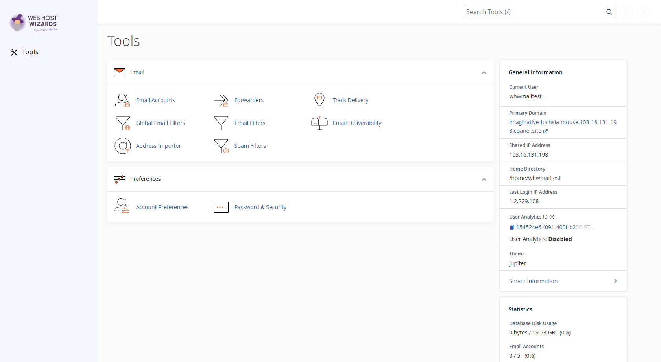
Task: Collapse the Email section chevron
Action: point(484,73)
